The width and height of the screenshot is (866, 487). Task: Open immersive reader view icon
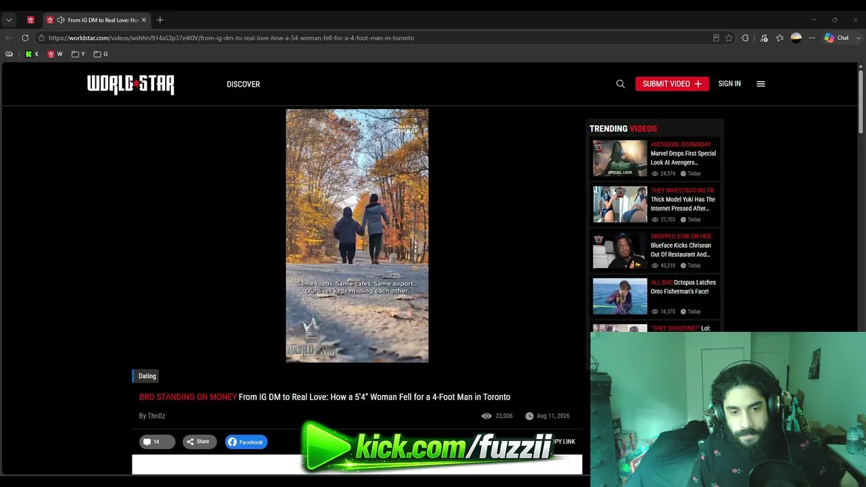point(716,38)
